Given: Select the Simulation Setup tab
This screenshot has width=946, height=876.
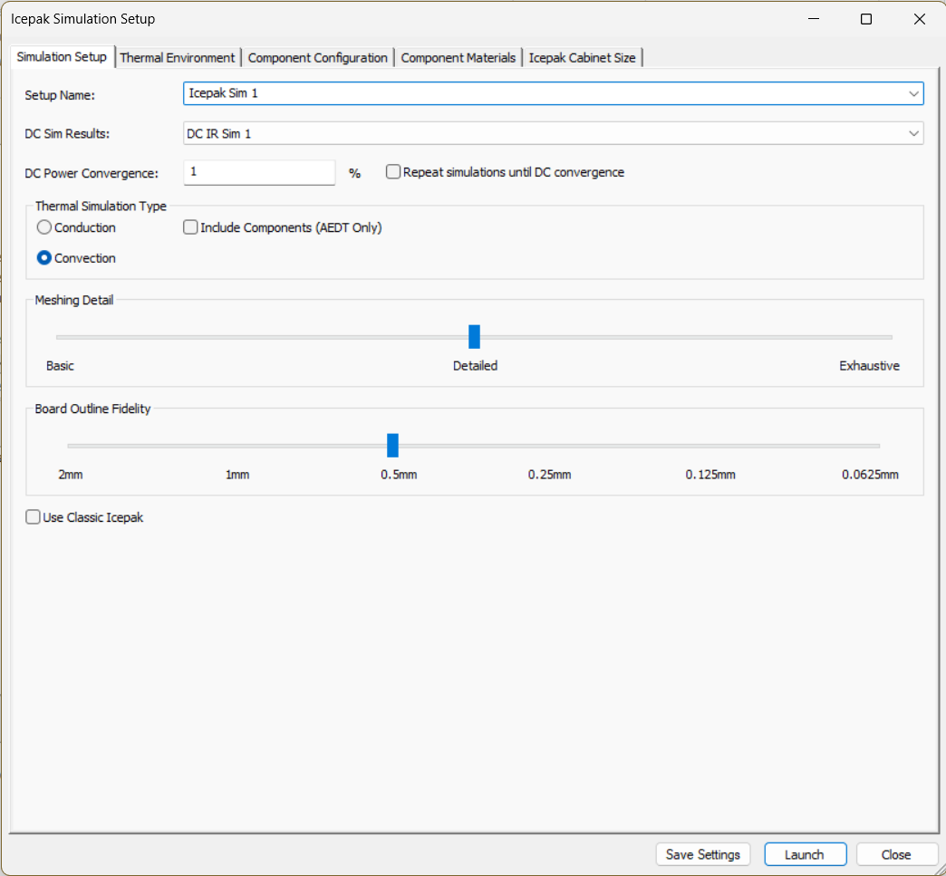Looking at the screenshot, I should [x=62, y=57].
